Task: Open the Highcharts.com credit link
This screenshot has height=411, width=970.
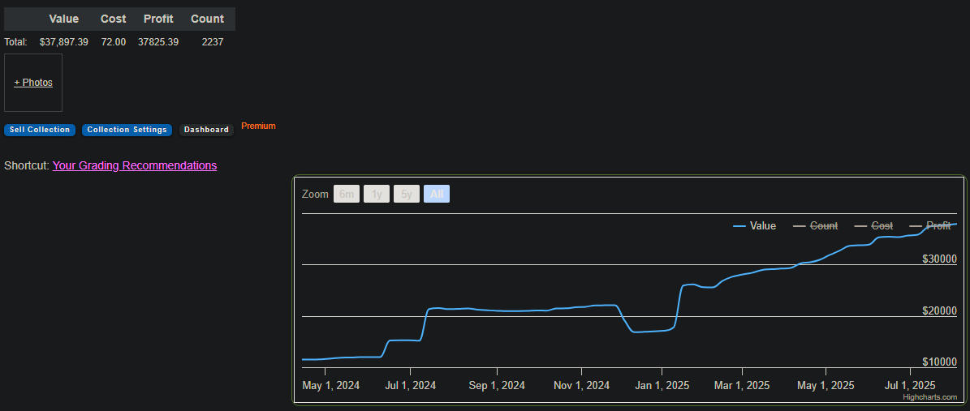Action: (x=929, y=397)
